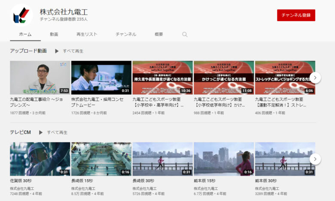Click title 九電工こどもスポーツ教室【小学校低学年向け】
Screen dimensions: 335x201
tap(219, 102)
